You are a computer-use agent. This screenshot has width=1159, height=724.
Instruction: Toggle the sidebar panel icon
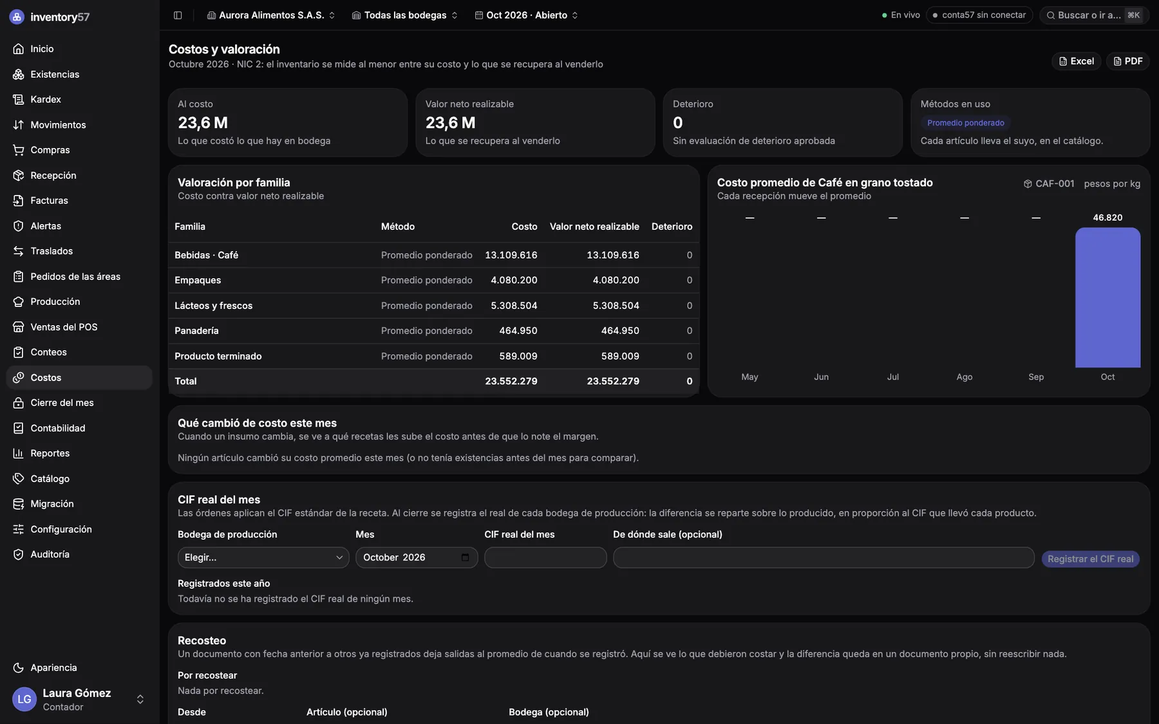point(178,15)
